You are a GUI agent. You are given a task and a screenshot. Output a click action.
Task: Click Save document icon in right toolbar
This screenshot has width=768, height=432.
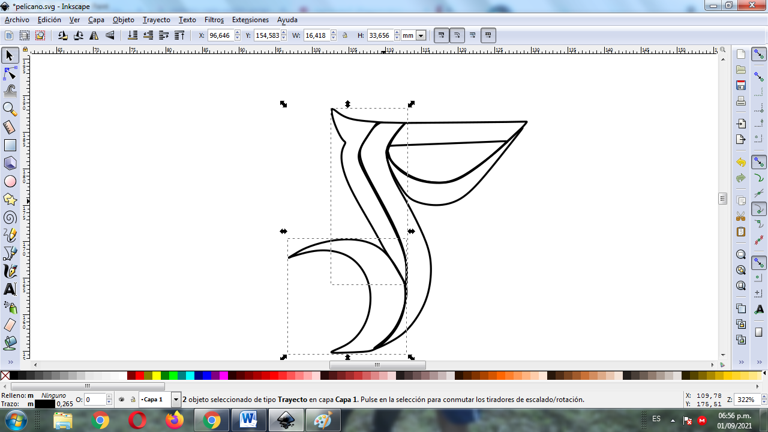point(741,85)
